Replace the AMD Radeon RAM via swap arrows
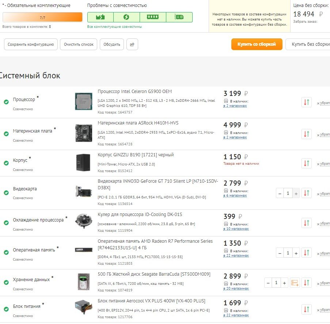Viewport: 330px width, 324px height. tap(306, 253)
